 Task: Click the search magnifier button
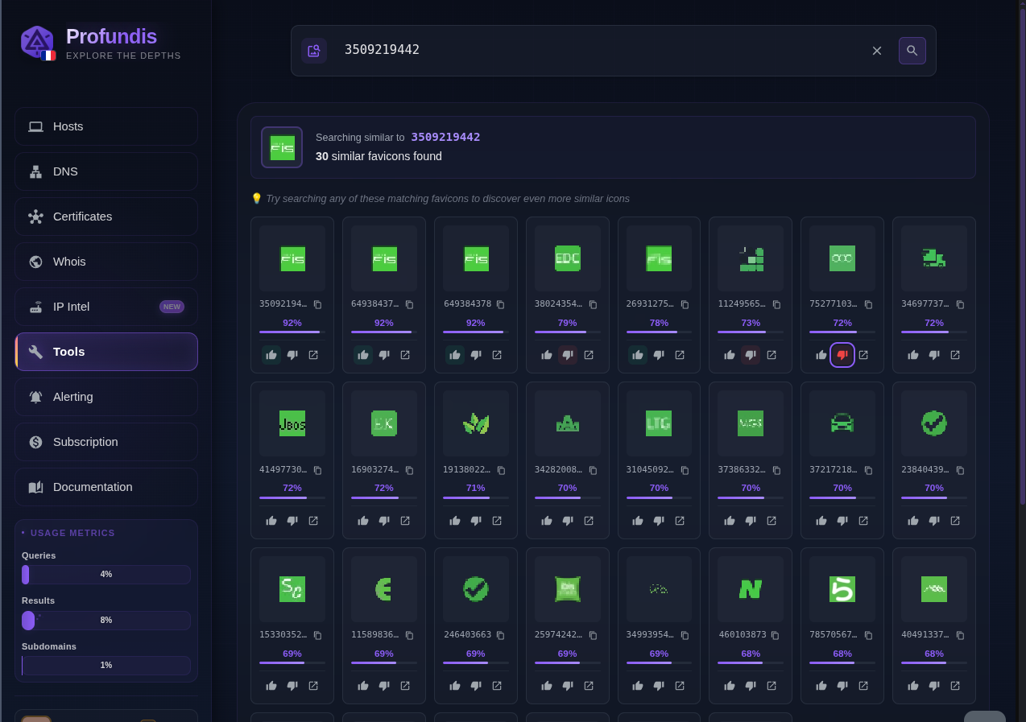click(x=912, y=51)
